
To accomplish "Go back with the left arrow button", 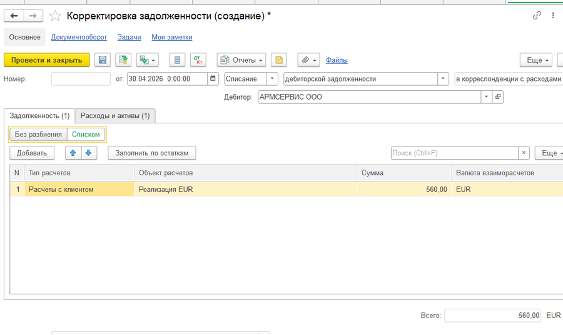I will click(x=14, y=16).
